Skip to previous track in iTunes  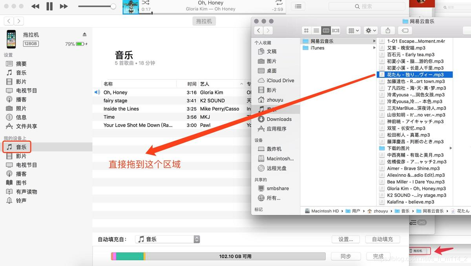(35, 6)
